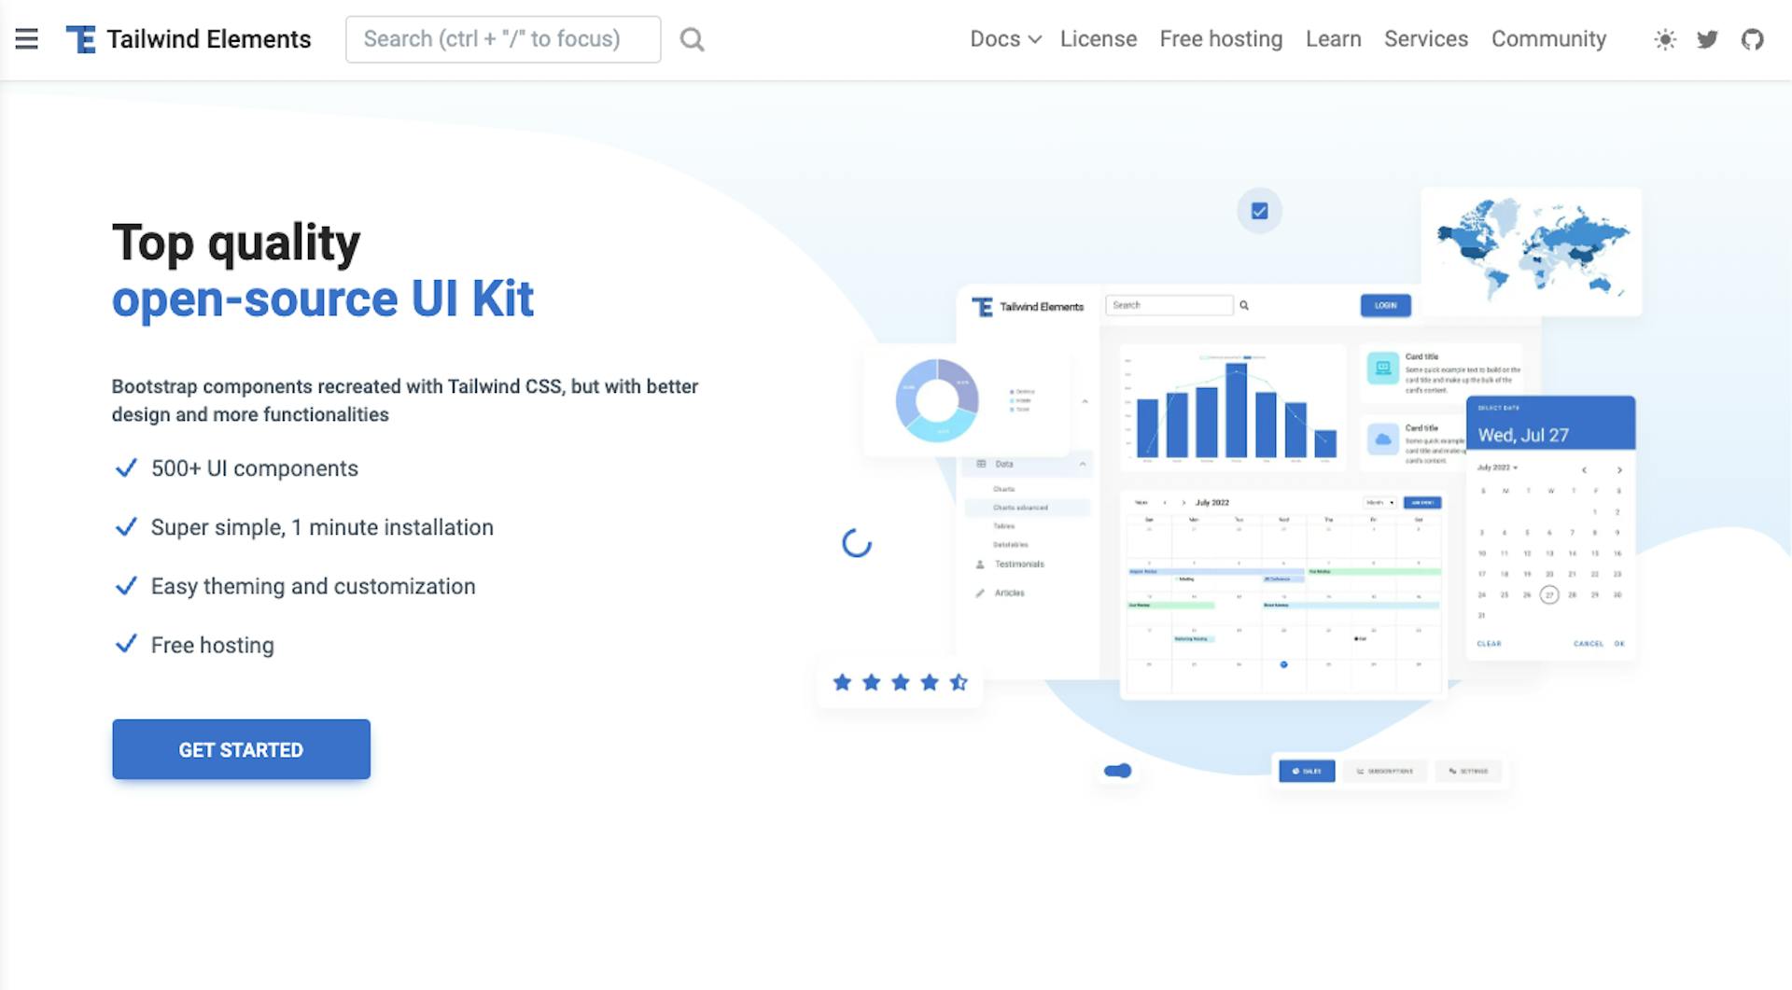The image size is (1792, 990).
Task: Open the Twitter profile via bird icon
Action: pyautogui.click(x=1708, y=39)
